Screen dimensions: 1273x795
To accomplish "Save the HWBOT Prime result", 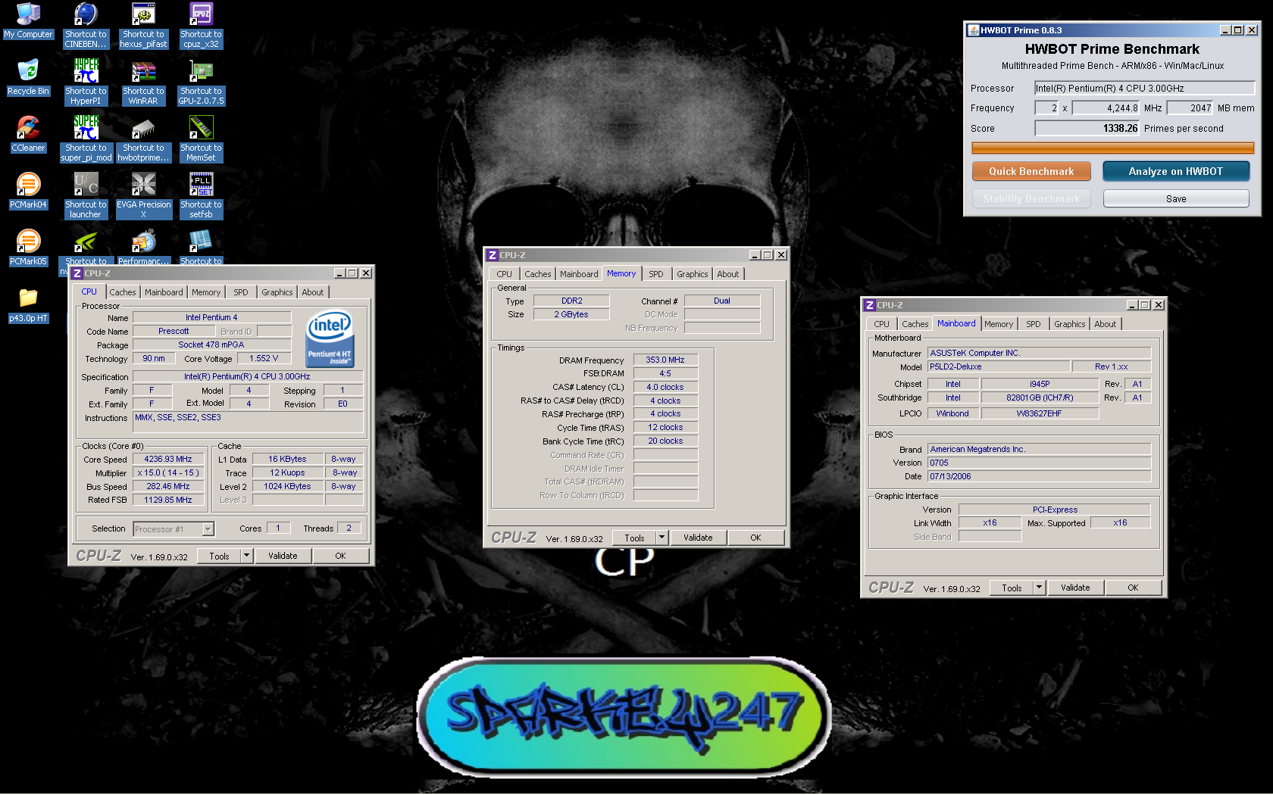I will pyautogui.click(x=1176, y=198).
